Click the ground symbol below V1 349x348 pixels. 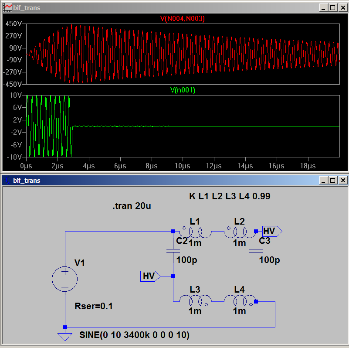pos(65,335)
